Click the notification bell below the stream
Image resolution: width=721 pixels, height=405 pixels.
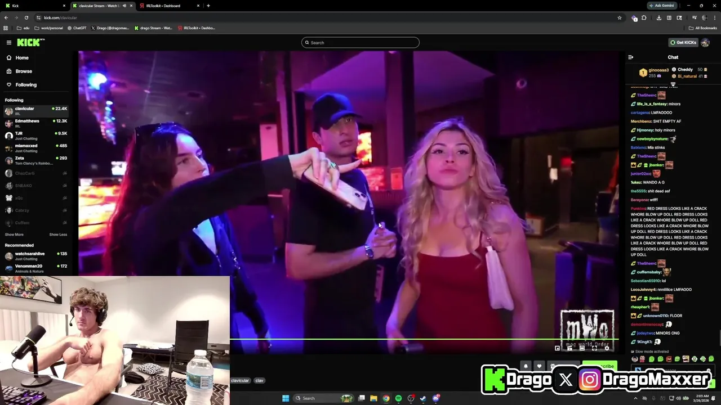(526, 366)
